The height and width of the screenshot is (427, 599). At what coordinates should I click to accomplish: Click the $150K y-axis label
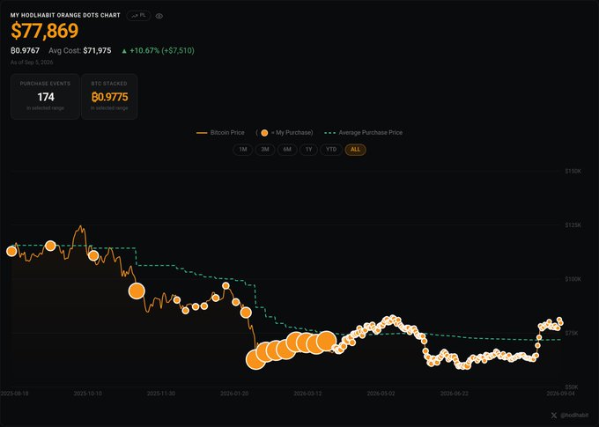[573, 171]
